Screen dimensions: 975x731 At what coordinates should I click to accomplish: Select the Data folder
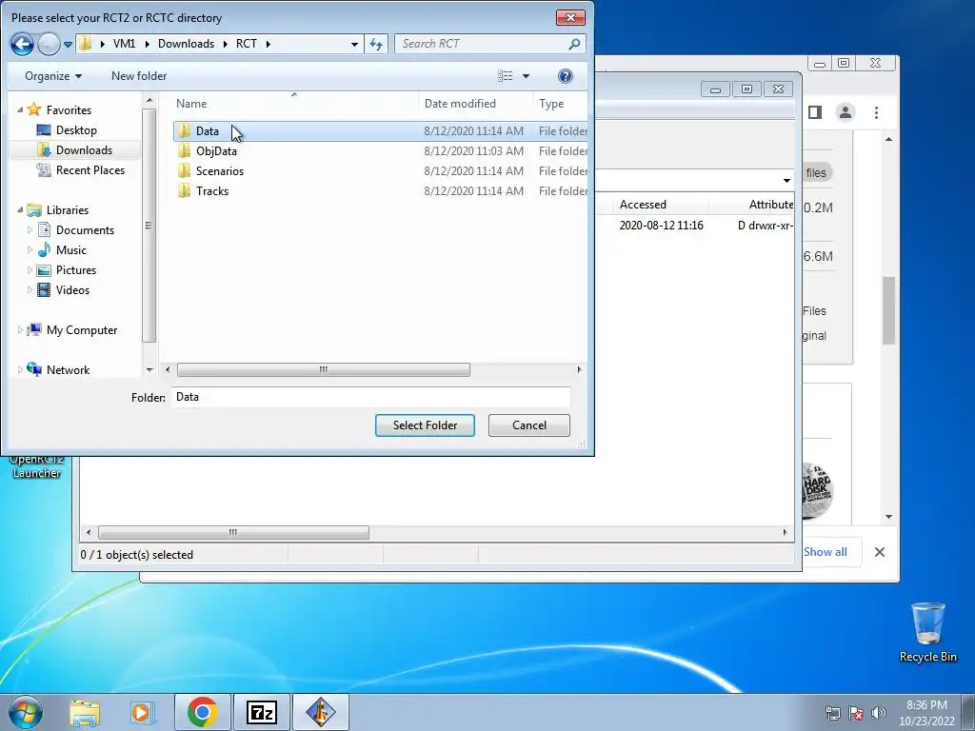[379, 131]
